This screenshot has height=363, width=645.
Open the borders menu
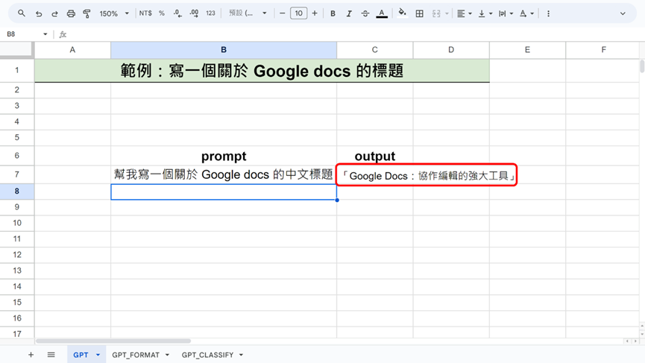click(420, 13)
